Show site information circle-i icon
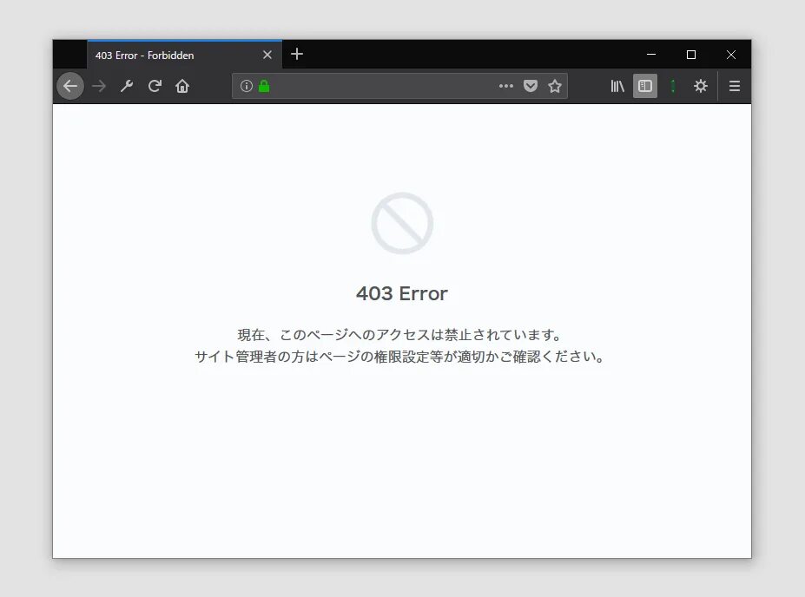This screenshot has width=805, height=597. pos(247,86)
